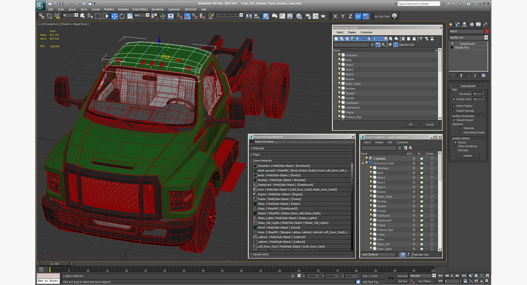
Task: Click the Selection Lock toggle padlock icon
Action: click(293, 276)
